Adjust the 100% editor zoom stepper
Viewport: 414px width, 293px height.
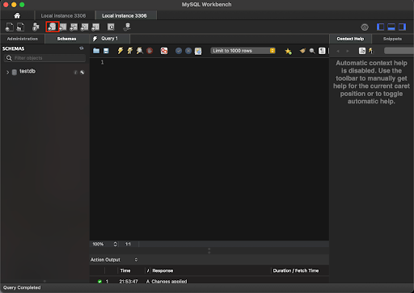(x=115, y=244)
